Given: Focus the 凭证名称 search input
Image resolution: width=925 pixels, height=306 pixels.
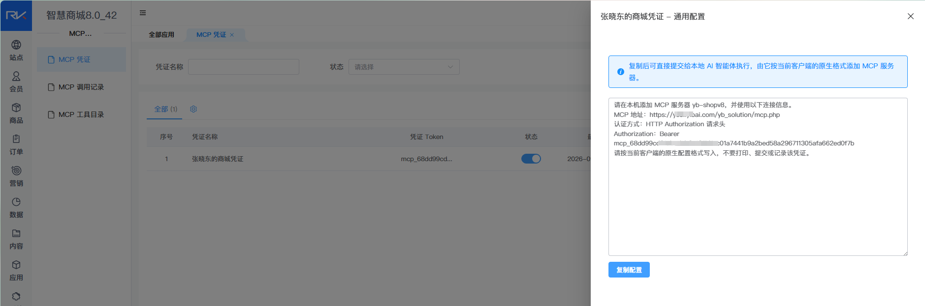Looking at the screenshot, I should [244, 67].
